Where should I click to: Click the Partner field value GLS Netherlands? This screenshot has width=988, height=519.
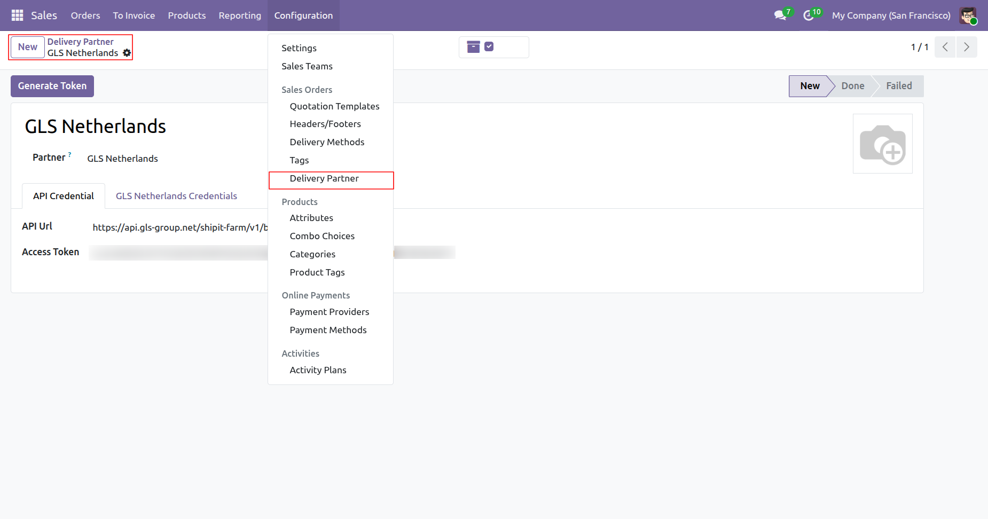coord(123,159)
